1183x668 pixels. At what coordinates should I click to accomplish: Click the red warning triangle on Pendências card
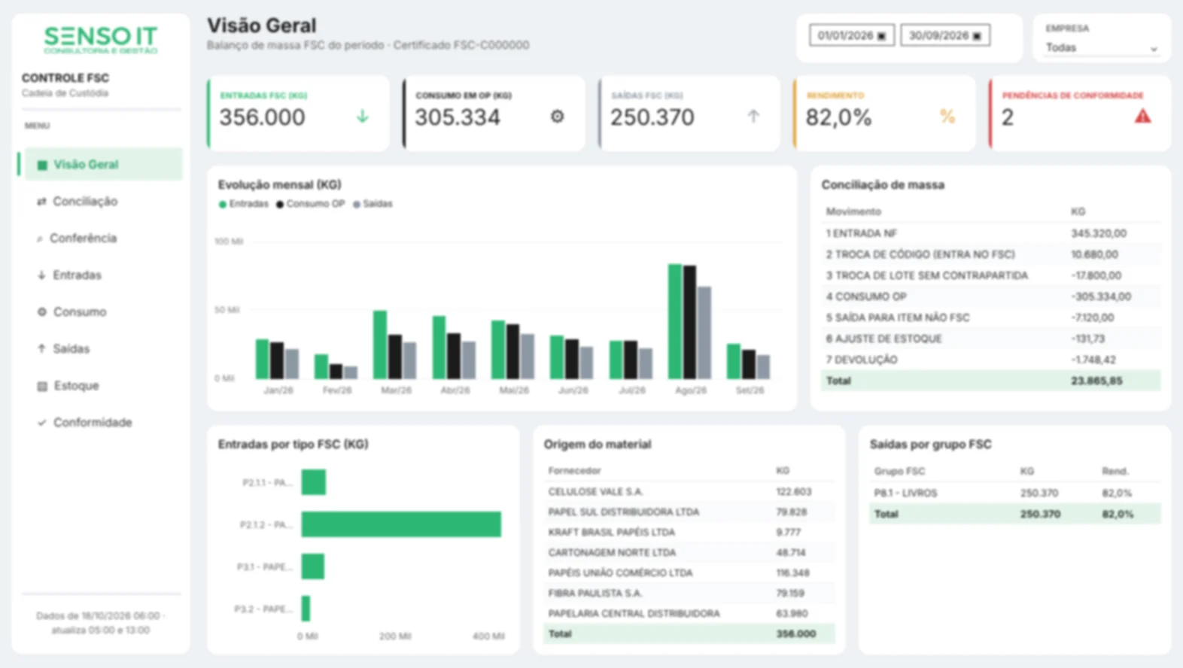[x=1142, y=117]
